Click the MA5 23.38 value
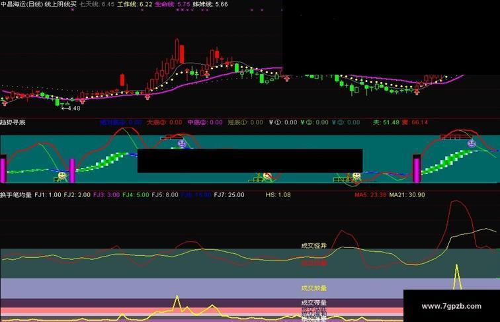The width and height of the screenshot is (500, 322). 370,195
